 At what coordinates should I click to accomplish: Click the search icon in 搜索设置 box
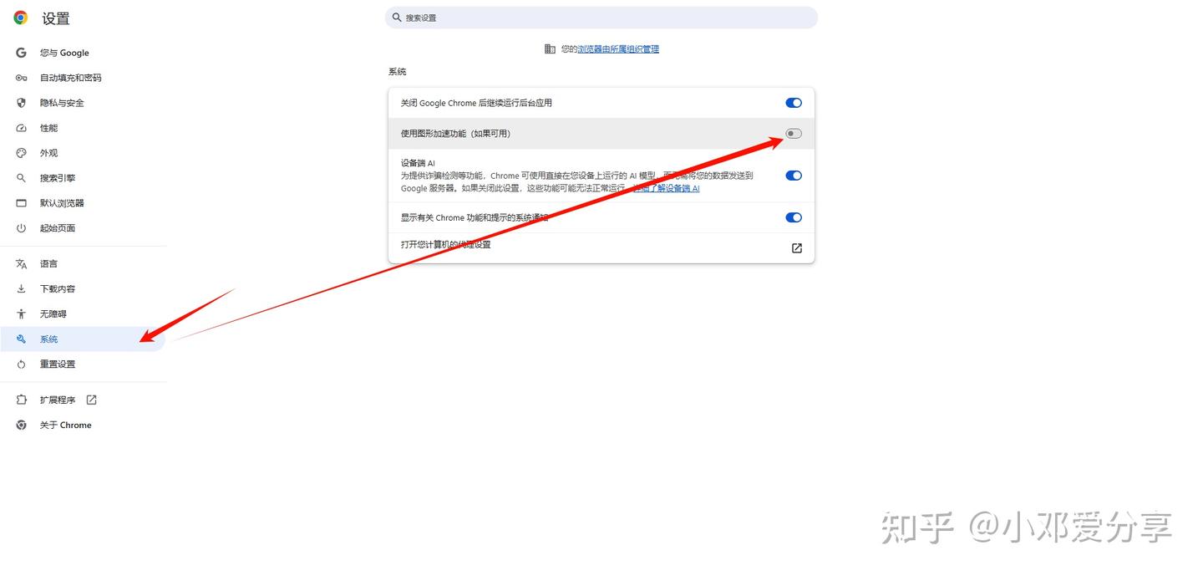click(398, 17)
